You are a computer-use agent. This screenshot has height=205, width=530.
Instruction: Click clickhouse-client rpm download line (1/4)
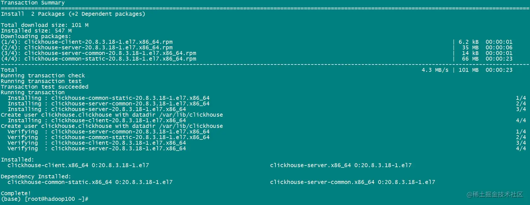click(87, 42)
